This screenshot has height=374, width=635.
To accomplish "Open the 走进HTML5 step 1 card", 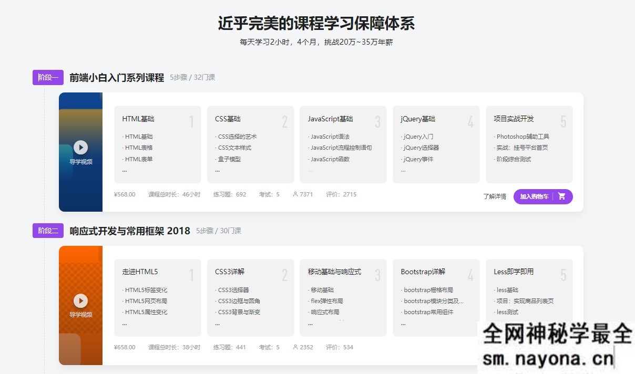I will click(x=158, y=297).
